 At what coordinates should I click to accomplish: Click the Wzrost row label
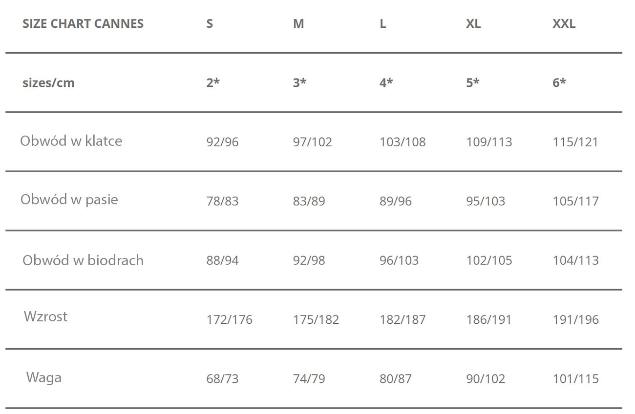pyautogui.click(x=45, y=316)
